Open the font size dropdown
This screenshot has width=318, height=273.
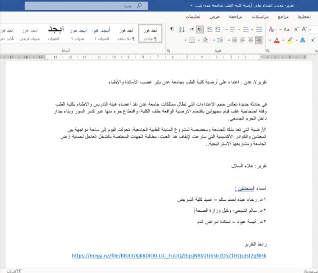tap(310, 30)
